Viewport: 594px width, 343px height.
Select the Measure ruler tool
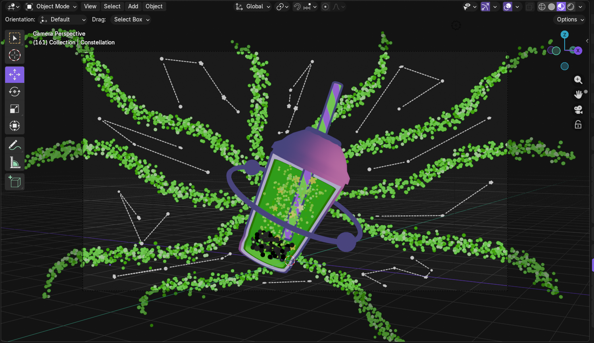pos(15,163)
